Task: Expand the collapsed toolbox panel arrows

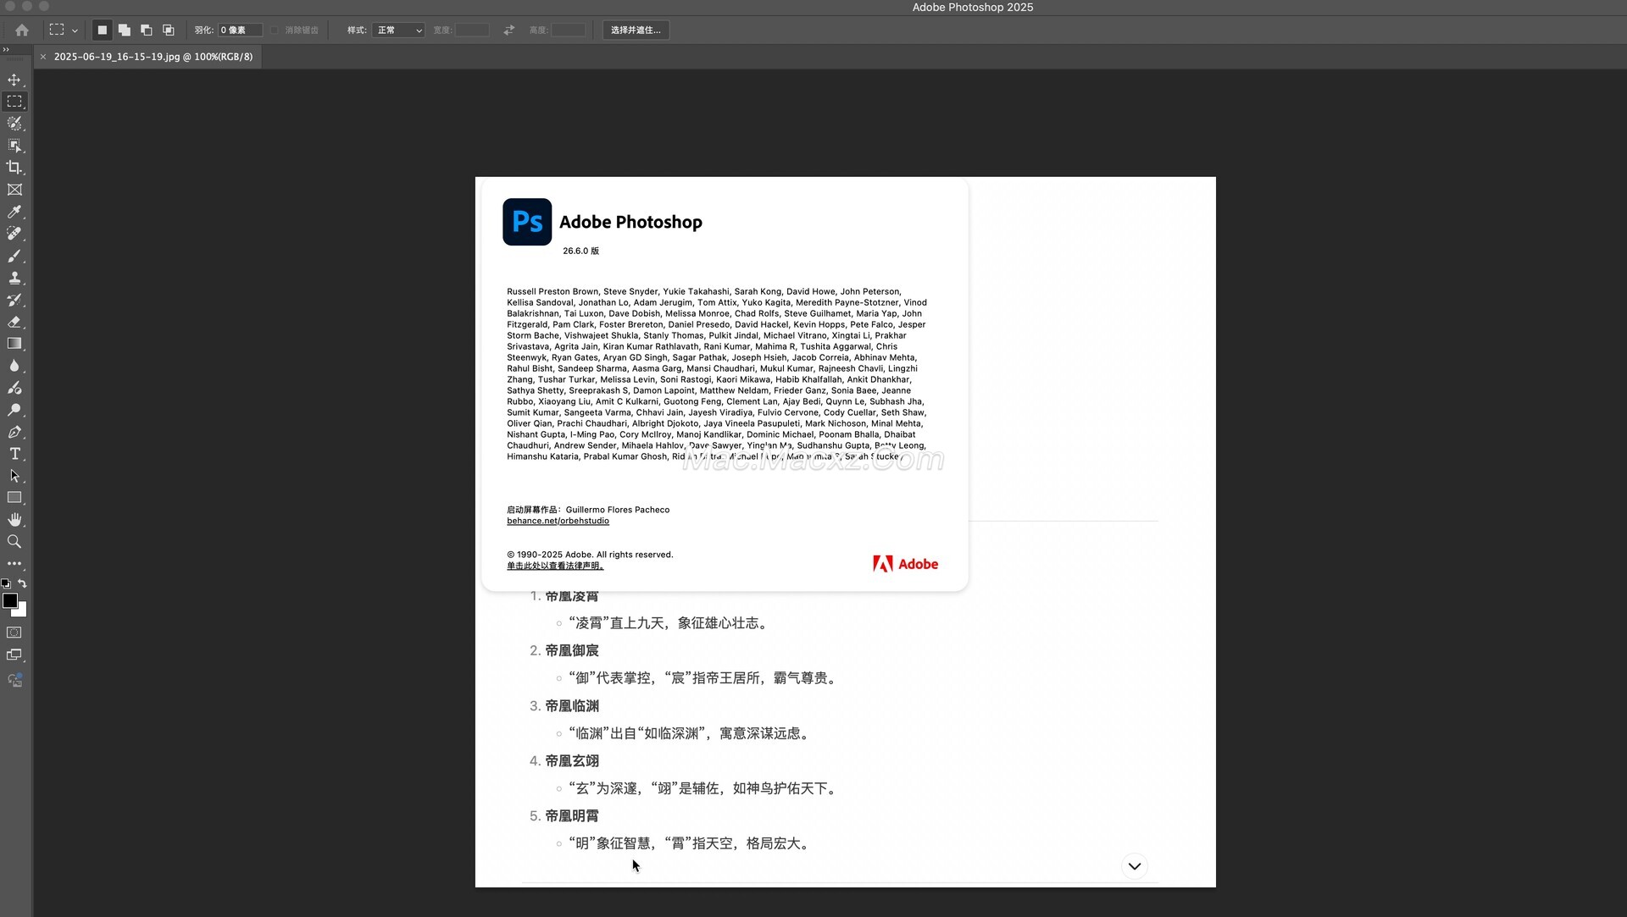Action: [x=6, y=50]
